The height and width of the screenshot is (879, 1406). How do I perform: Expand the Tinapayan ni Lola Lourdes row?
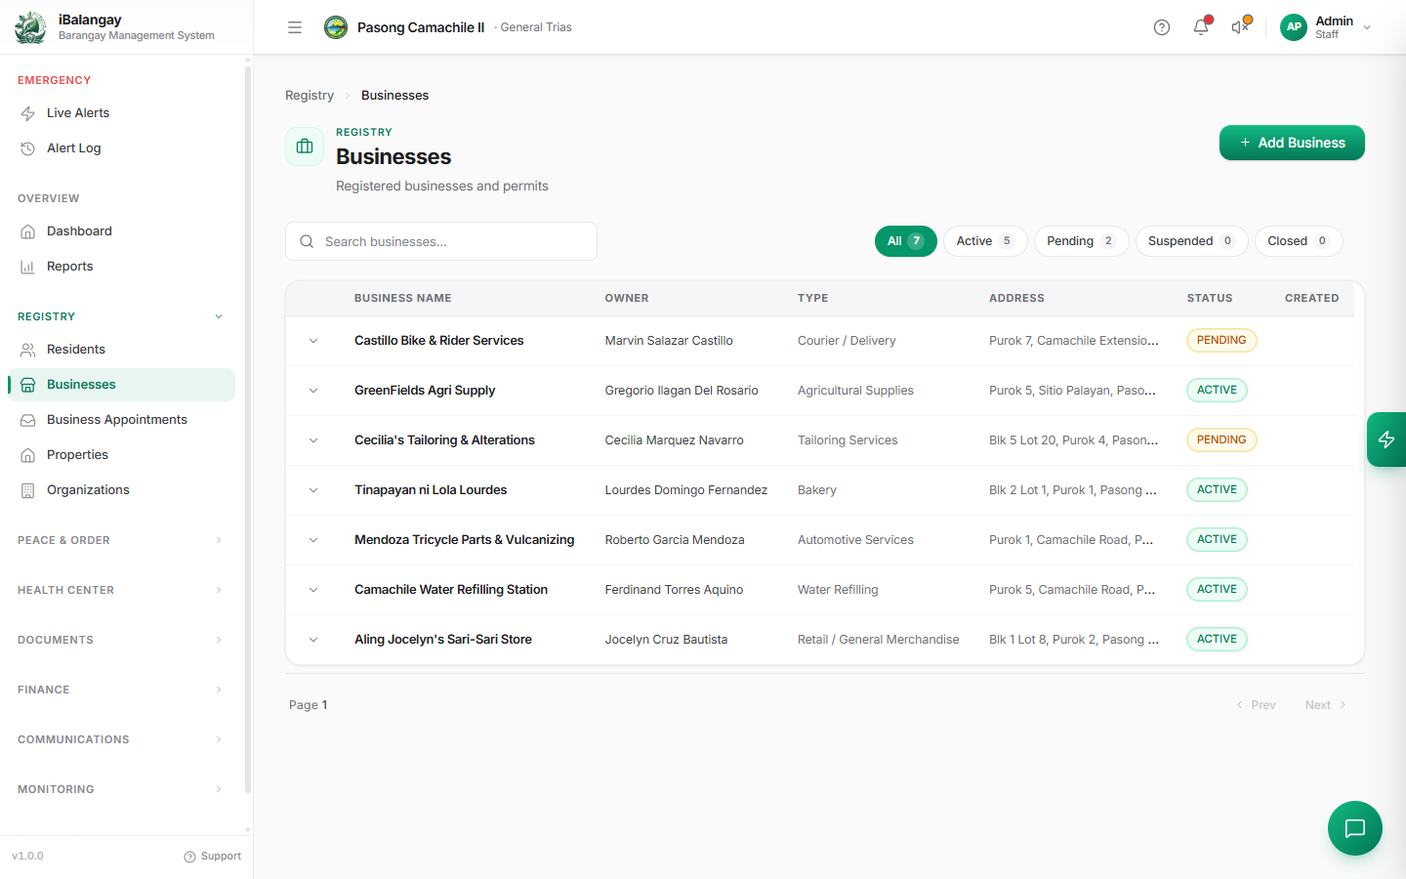(313, 490)
